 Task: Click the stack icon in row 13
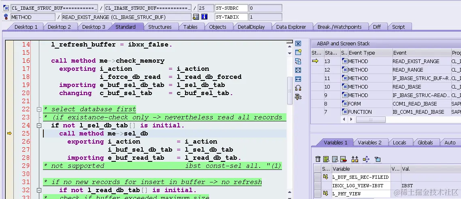point(344,61)
